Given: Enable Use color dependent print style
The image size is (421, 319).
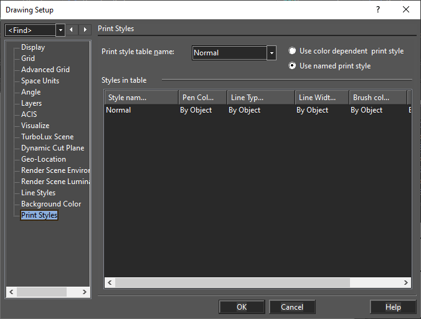Looking at the screenshot, I should point(292,51).
